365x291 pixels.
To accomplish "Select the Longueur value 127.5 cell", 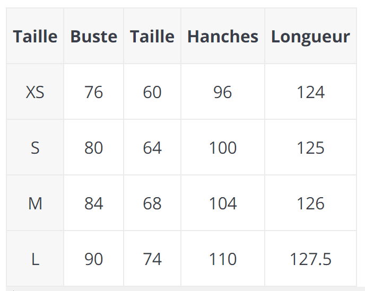I will click(x=310, y=259).
